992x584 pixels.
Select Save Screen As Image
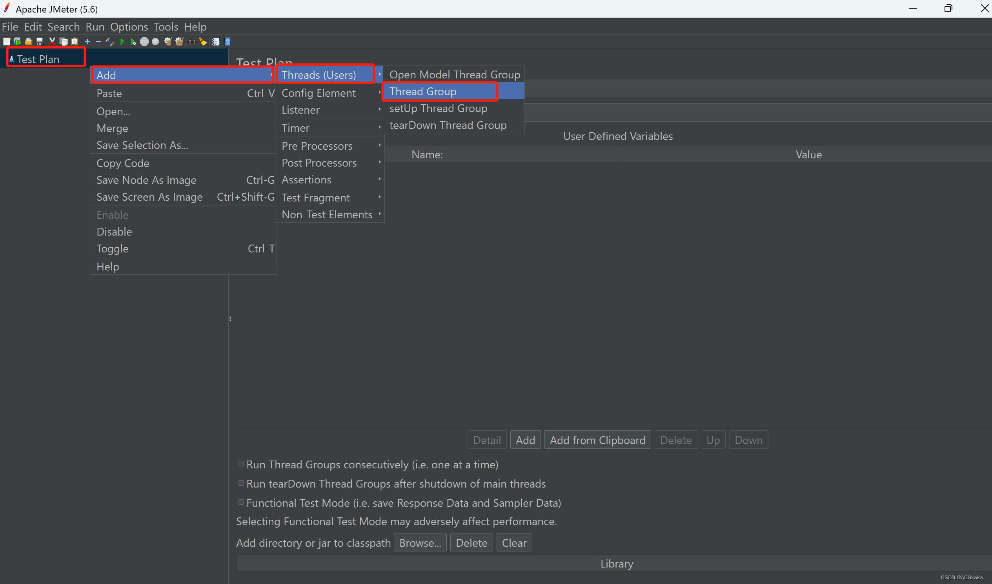183,197
